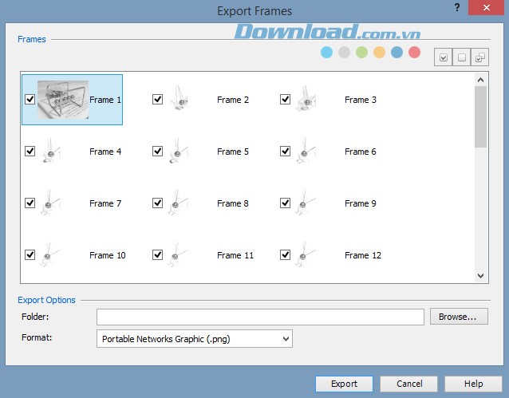
Task: Select the Frame 10 thumbnail icon
Action: pos(52,255)
